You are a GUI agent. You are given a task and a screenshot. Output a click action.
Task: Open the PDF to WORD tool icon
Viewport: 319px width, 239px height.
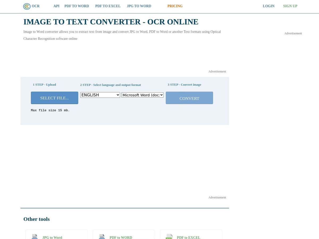click(x=102, y=236)
